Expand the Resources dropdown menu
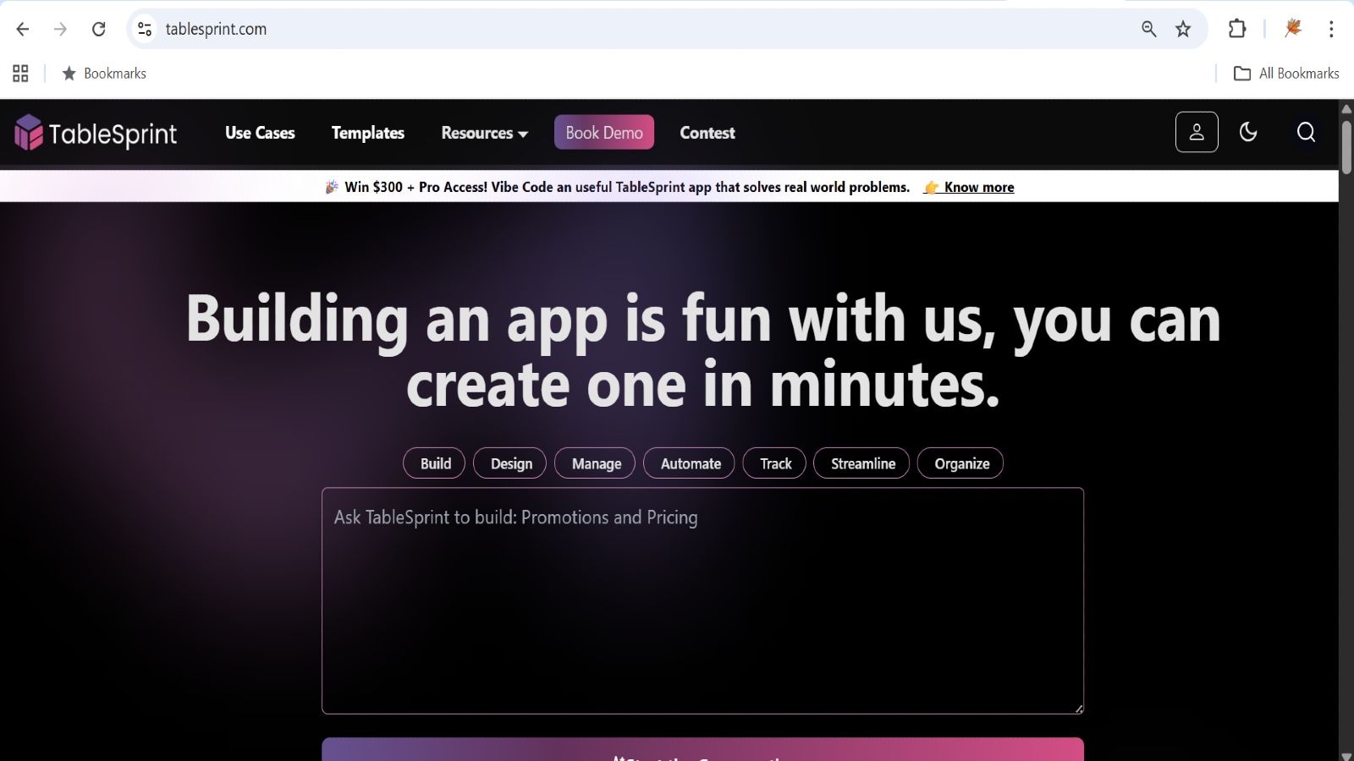Screen dimensions: 1354x761 click(x=484, y=133)
